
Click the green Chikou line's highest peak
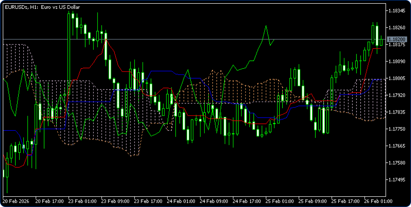[x=266, y=26]
